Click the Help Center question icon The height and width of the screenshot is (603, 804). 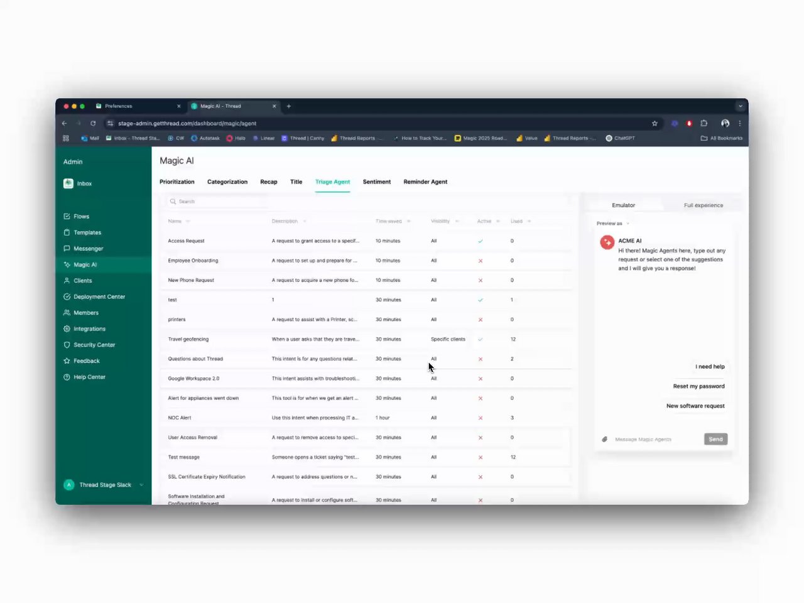coord(67,377)
